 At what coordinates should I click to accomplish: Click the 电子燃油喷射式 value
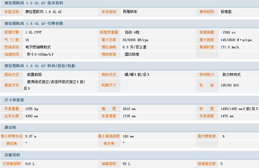click(x=38, y=47)
